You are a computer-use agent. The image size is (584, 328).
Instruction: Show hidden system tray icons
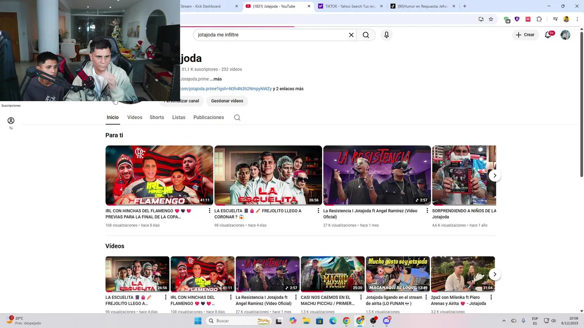[504, 321]
